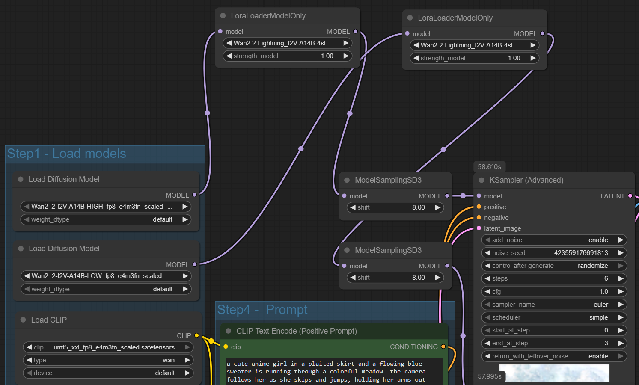Click the positive input port on KSampler

click(479, 207)
